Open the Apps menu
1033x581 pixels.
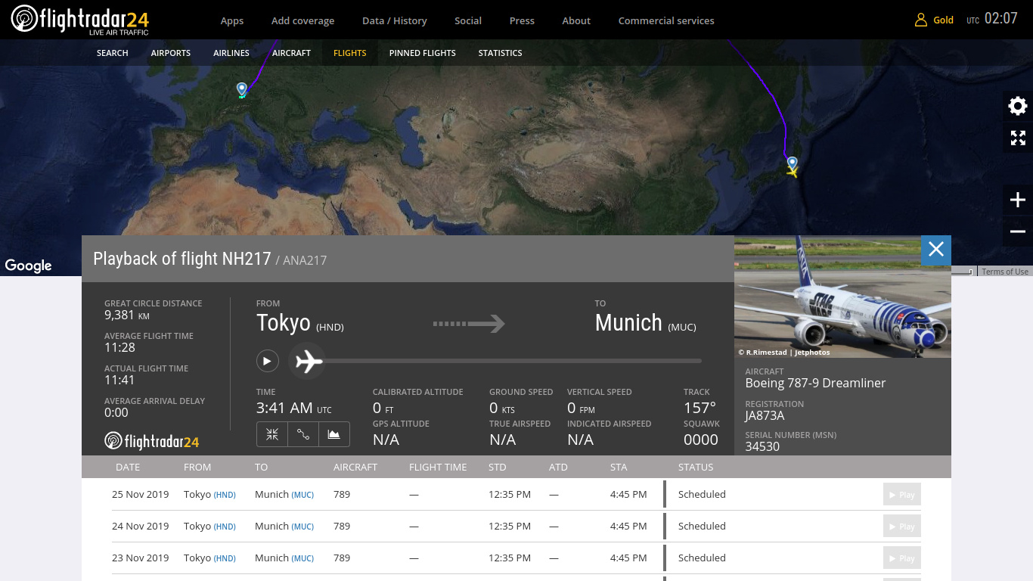pos(232,20)
